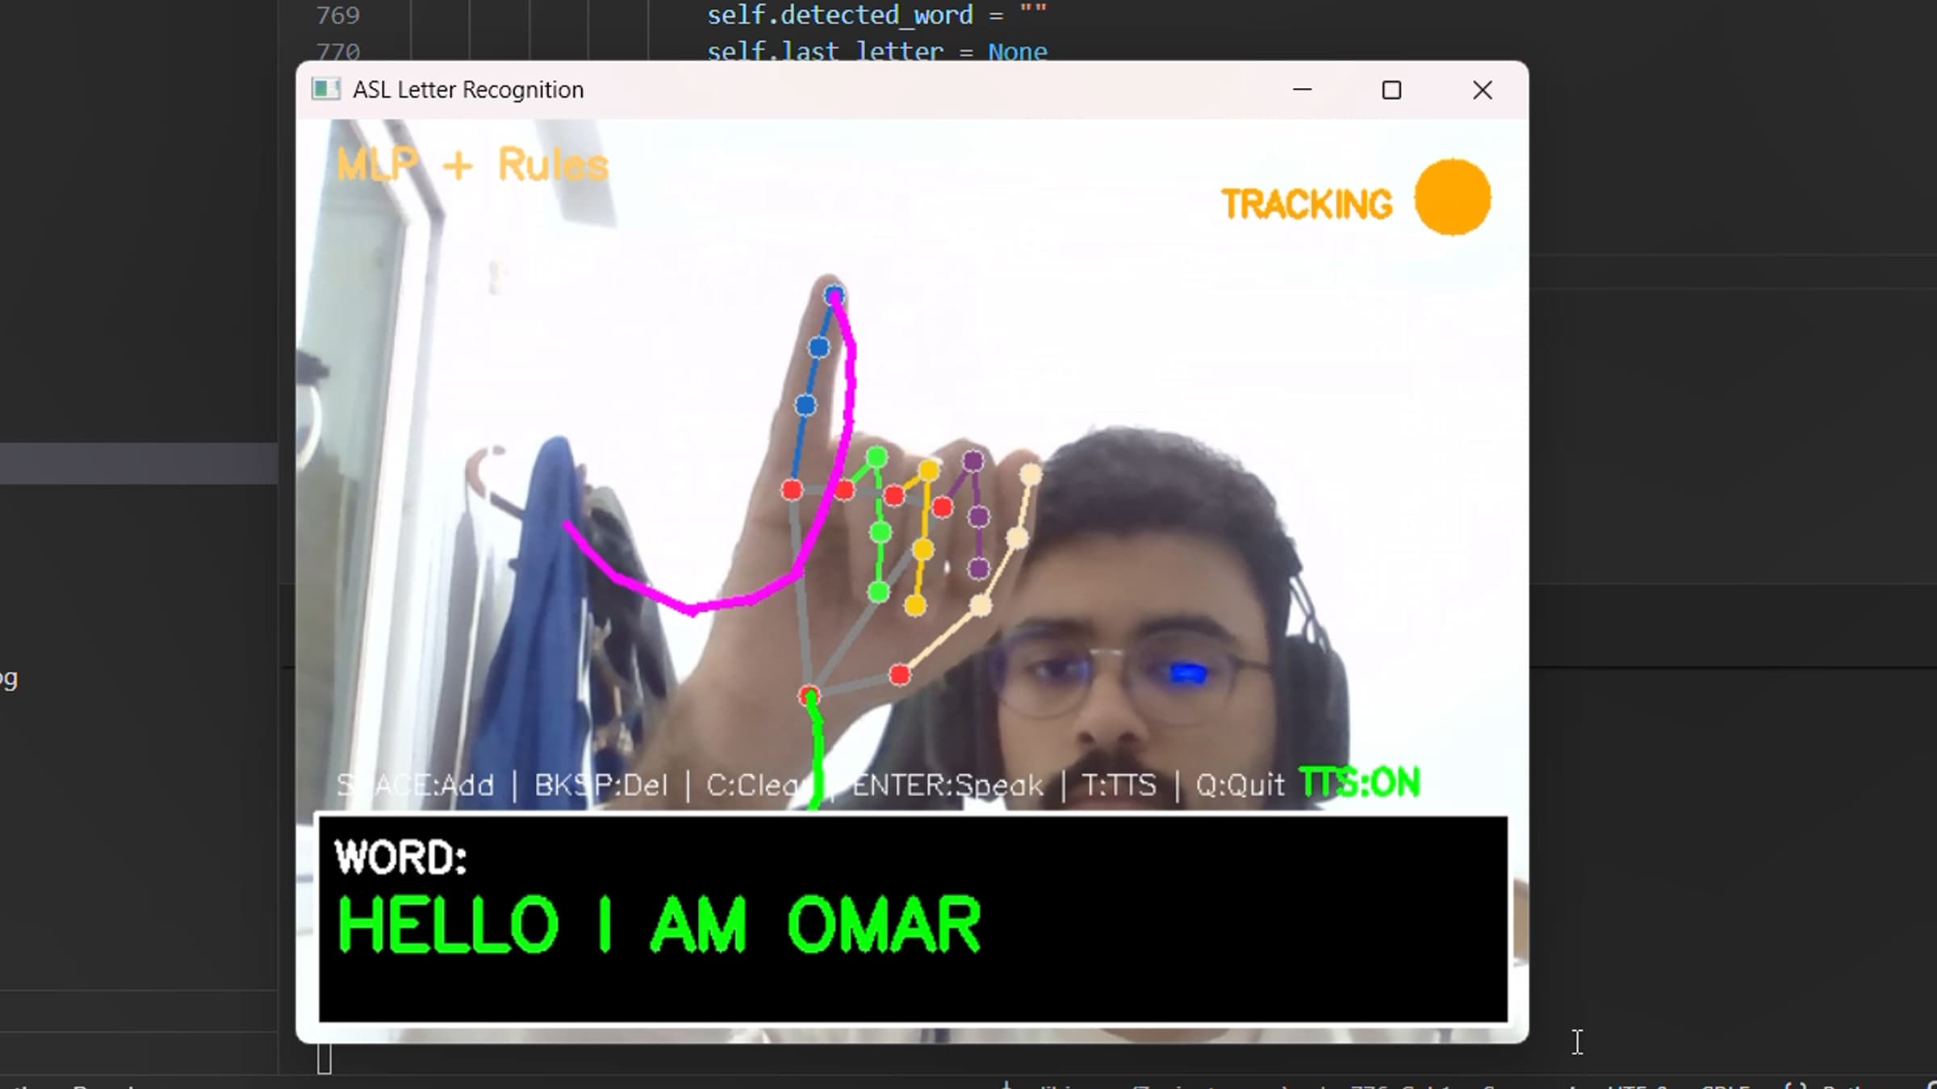The height and width of the screenshot is (1089, 1937).
Task: Click the "T:TTS" shortcut hint
Action: [1119, 785]
